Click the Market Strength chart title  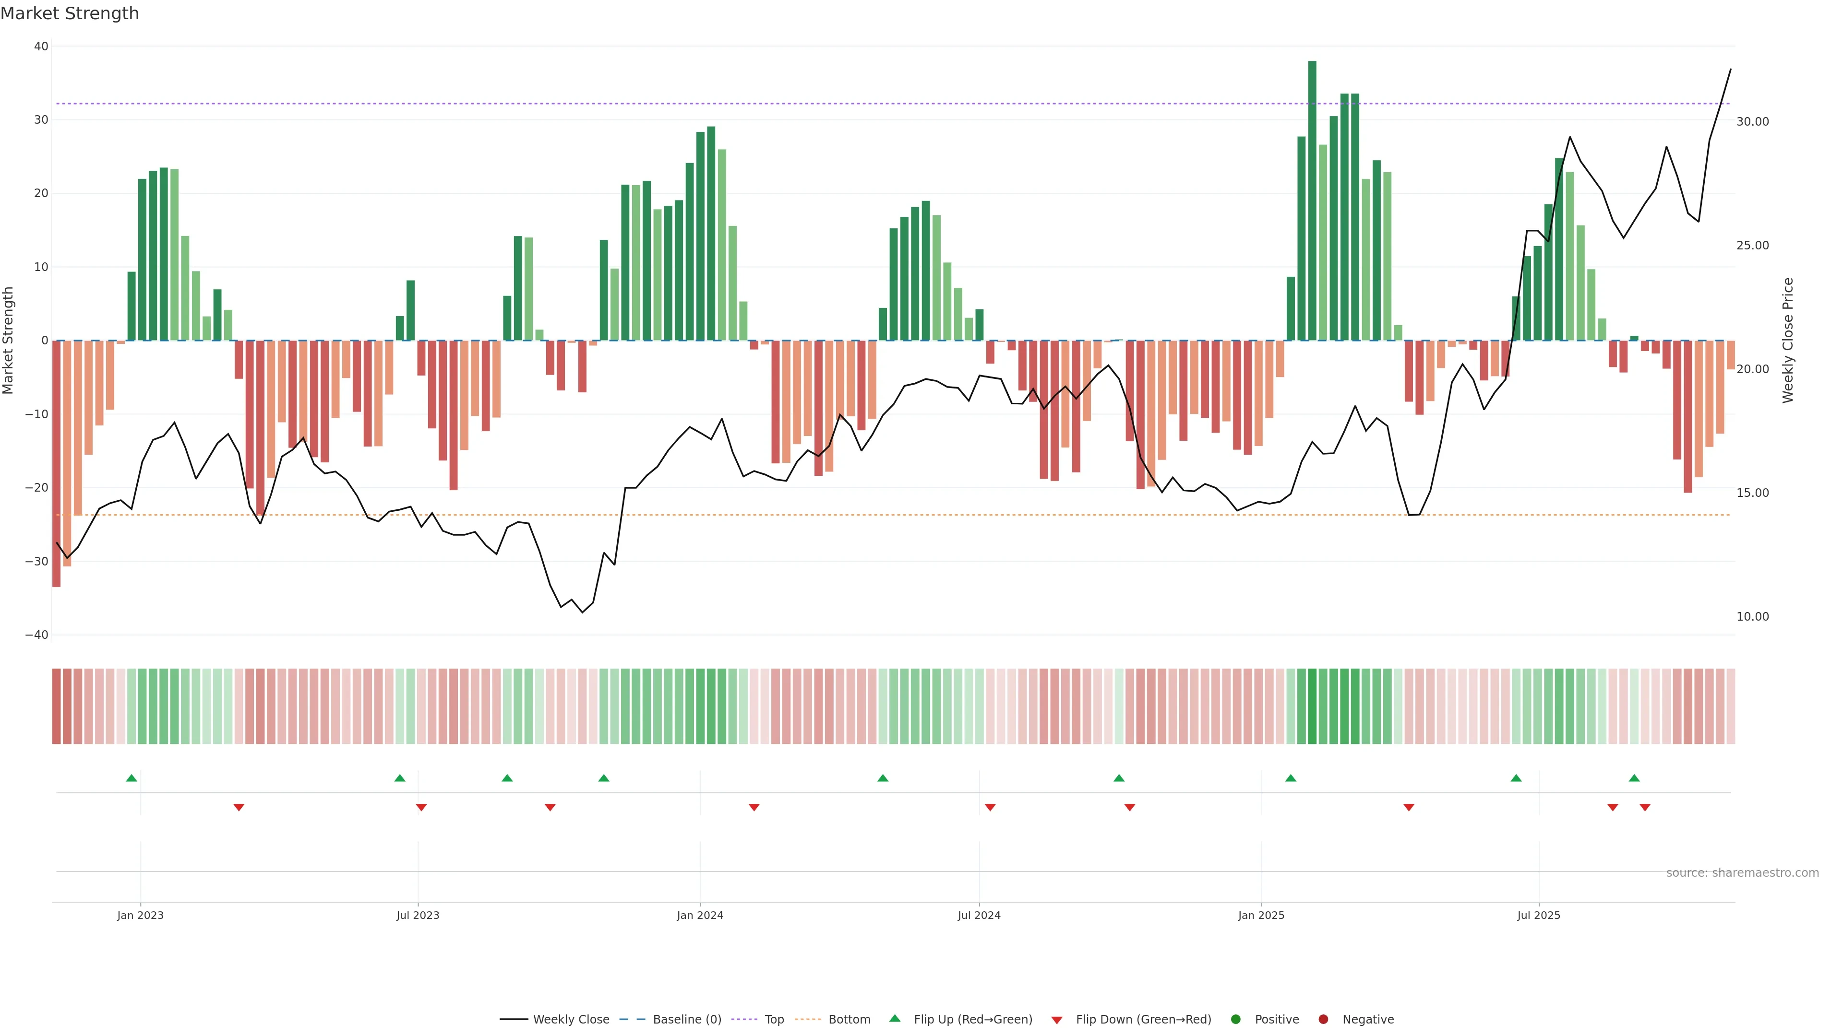70,13
